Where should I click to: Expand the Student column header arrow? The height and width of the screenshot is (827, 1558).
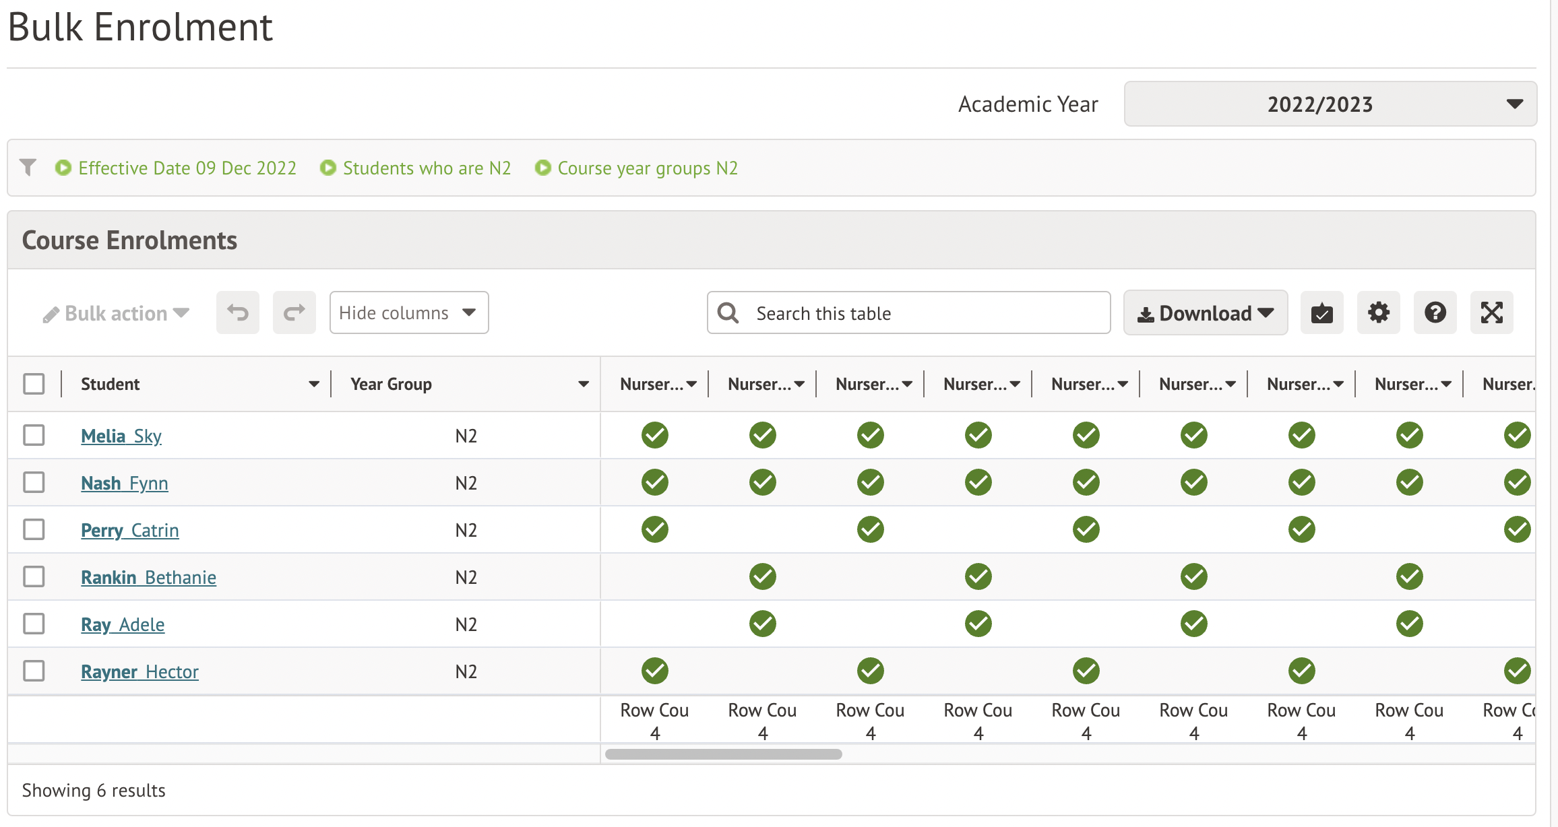click(x=313, y=384)
